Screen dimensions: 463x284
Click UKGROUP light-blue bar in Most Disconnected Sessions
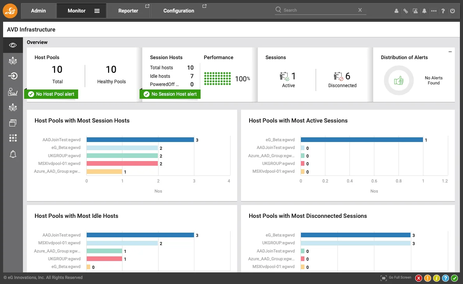point(356,243)
